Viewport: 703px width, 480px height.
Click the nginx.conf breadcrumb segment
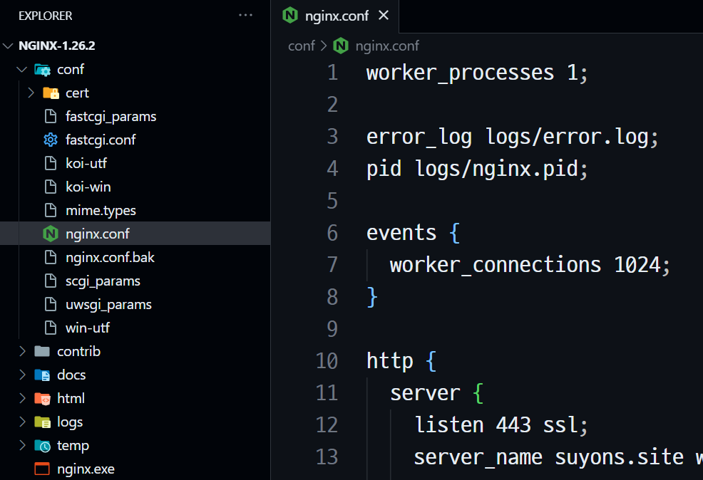[387, 46]
